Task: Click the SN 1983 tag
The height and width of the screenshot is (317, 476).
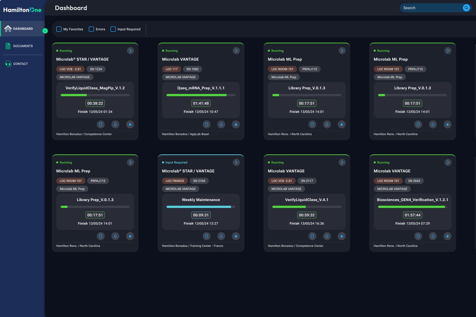Action: [192, 69]
